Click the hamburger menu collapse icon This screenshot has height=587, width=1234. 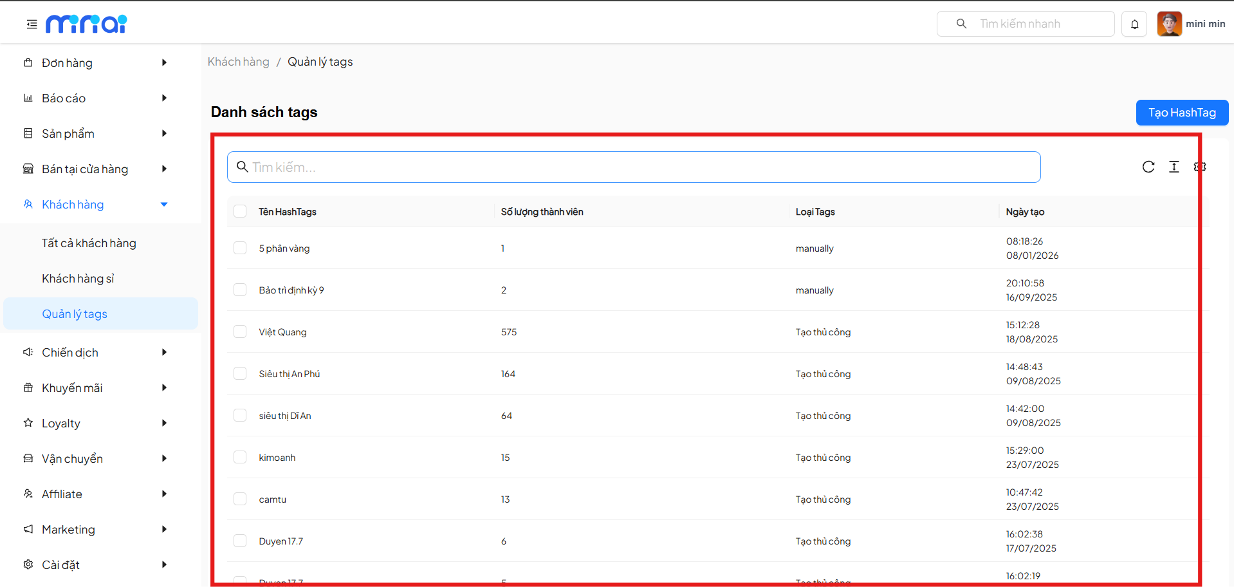[x=32, y=24]
